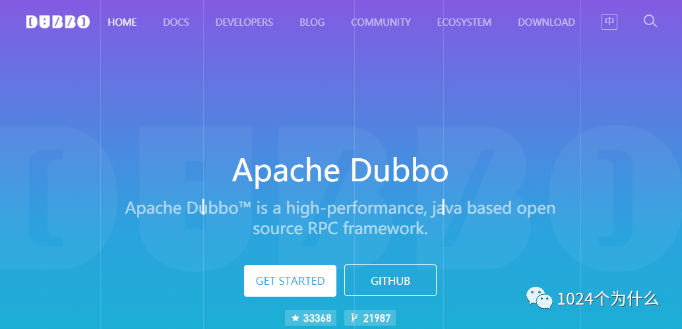Open the ECOSYSTEM menu item
Screen dimensions: 682x329
click(x=464, y=22)
